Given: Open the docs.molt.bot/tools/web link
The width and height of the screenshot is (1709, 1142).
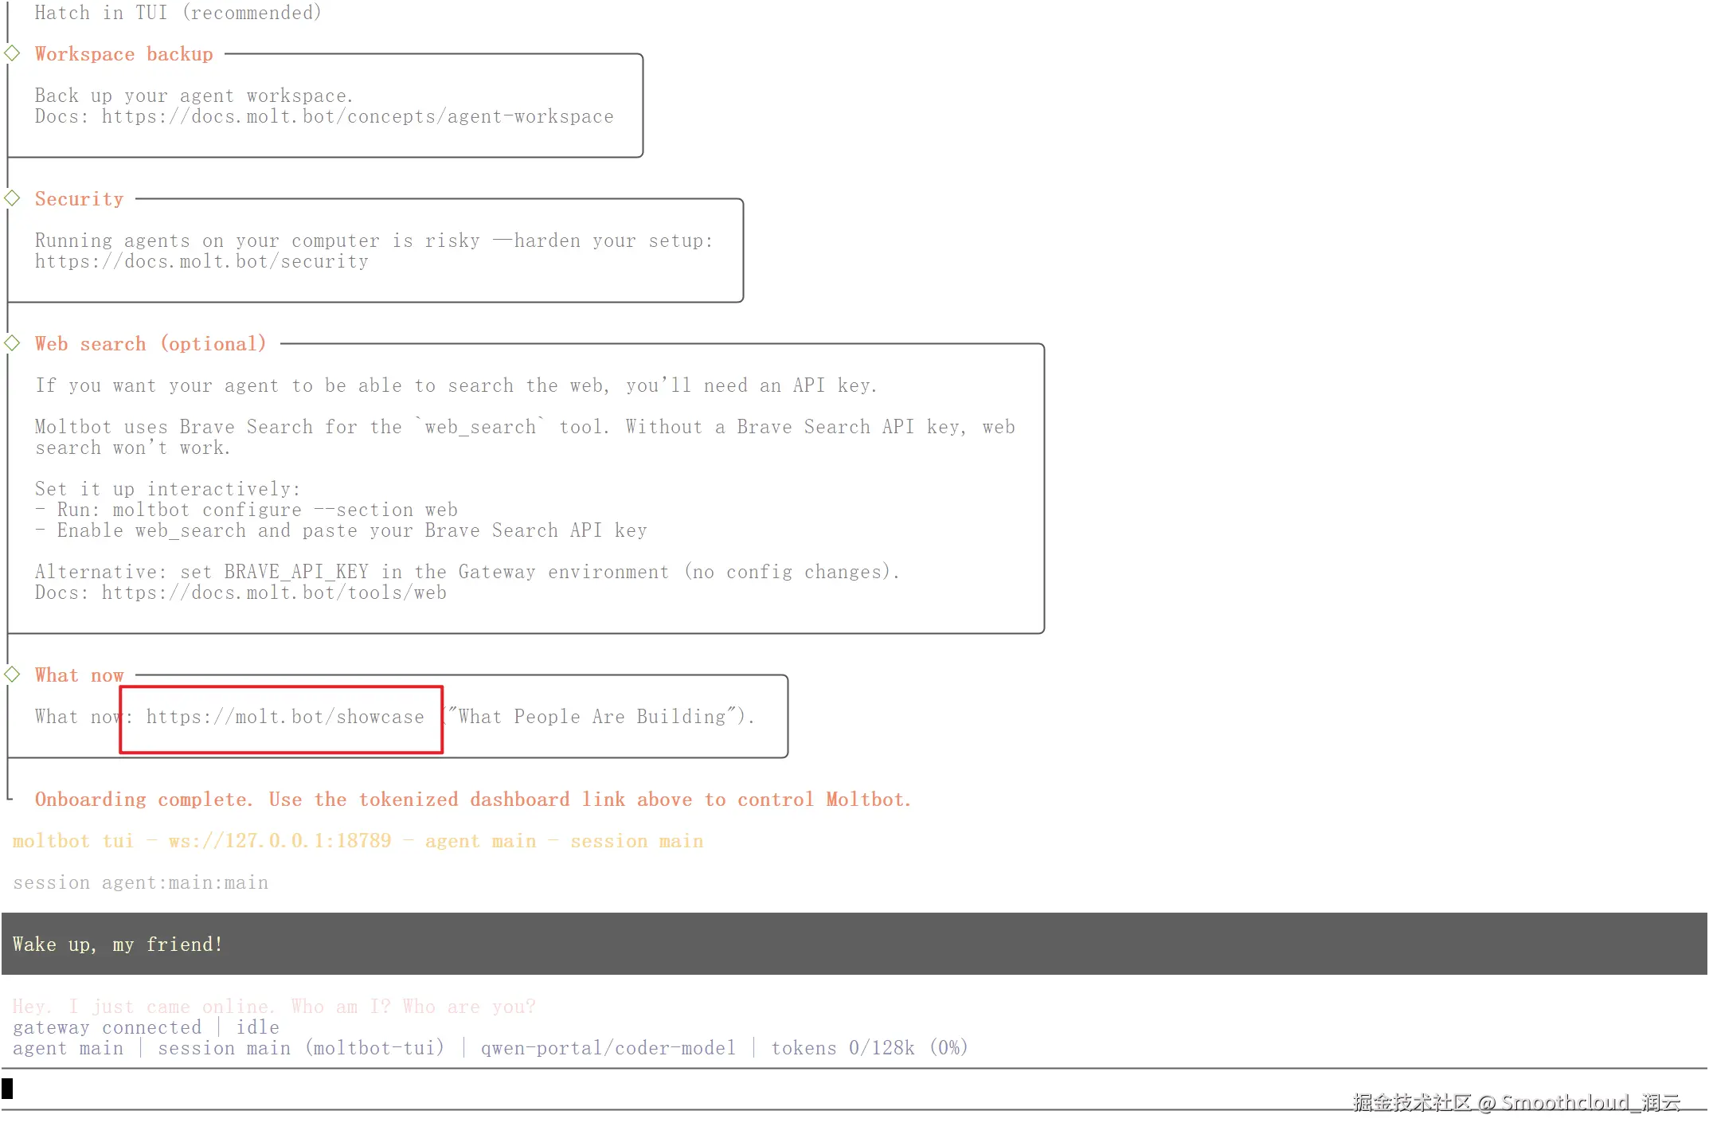Looking at the screenshot, I should (x=274, y=593).
